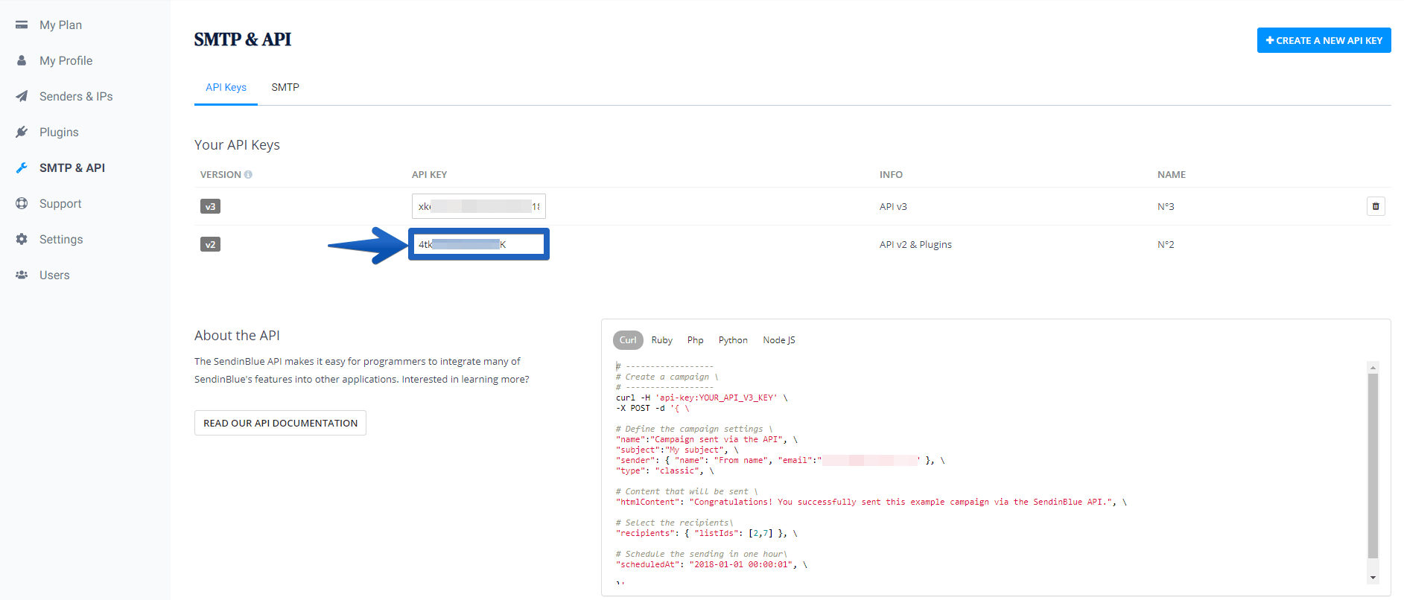
Task: Click the v2 API key field
Action: pyautogui.click(x=479, y=244)
